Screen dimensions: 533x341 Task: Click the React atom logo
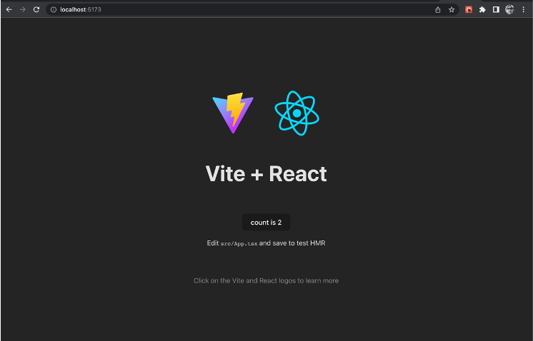point(297,113)
